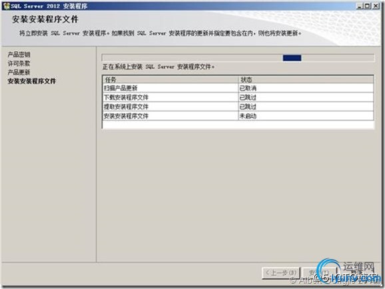The height and width of the screenshot is (289, 385).
Task: Select 安装安装程序文件 step in sidebar
Action: point(32,81)
